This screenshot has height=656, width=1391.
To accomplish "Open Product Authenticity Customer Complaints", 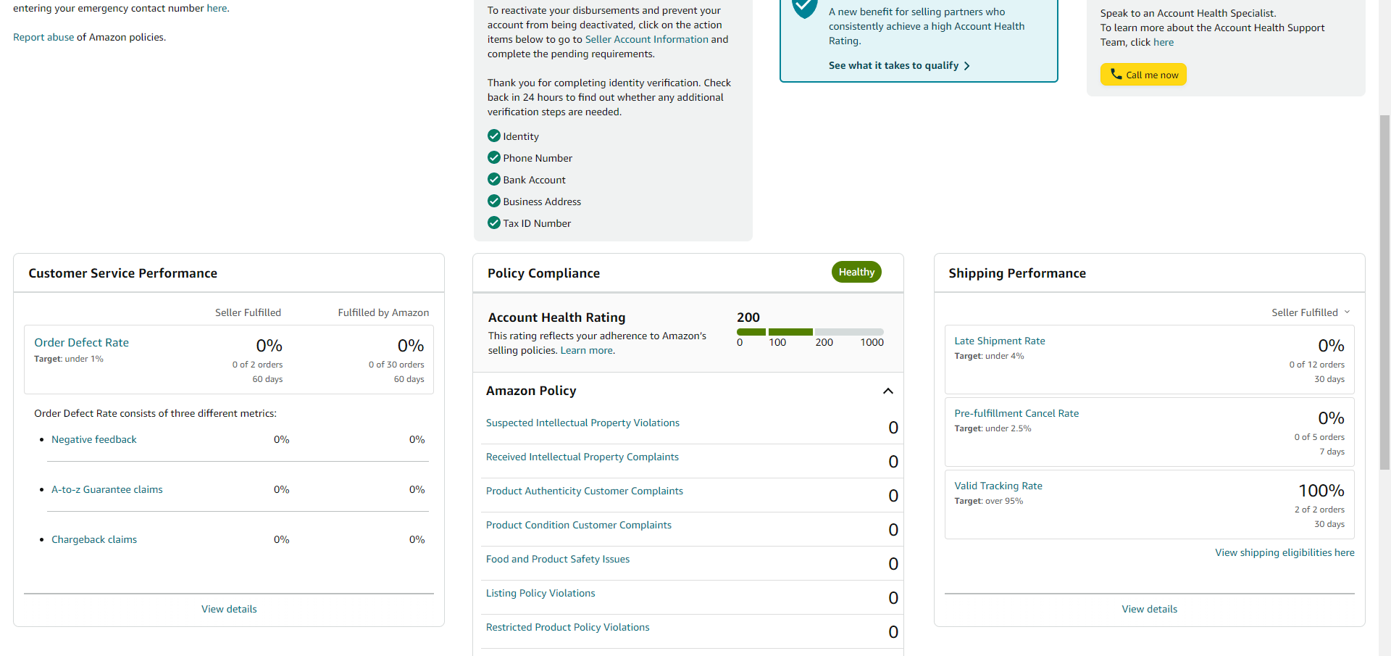I will click(585, 491).
